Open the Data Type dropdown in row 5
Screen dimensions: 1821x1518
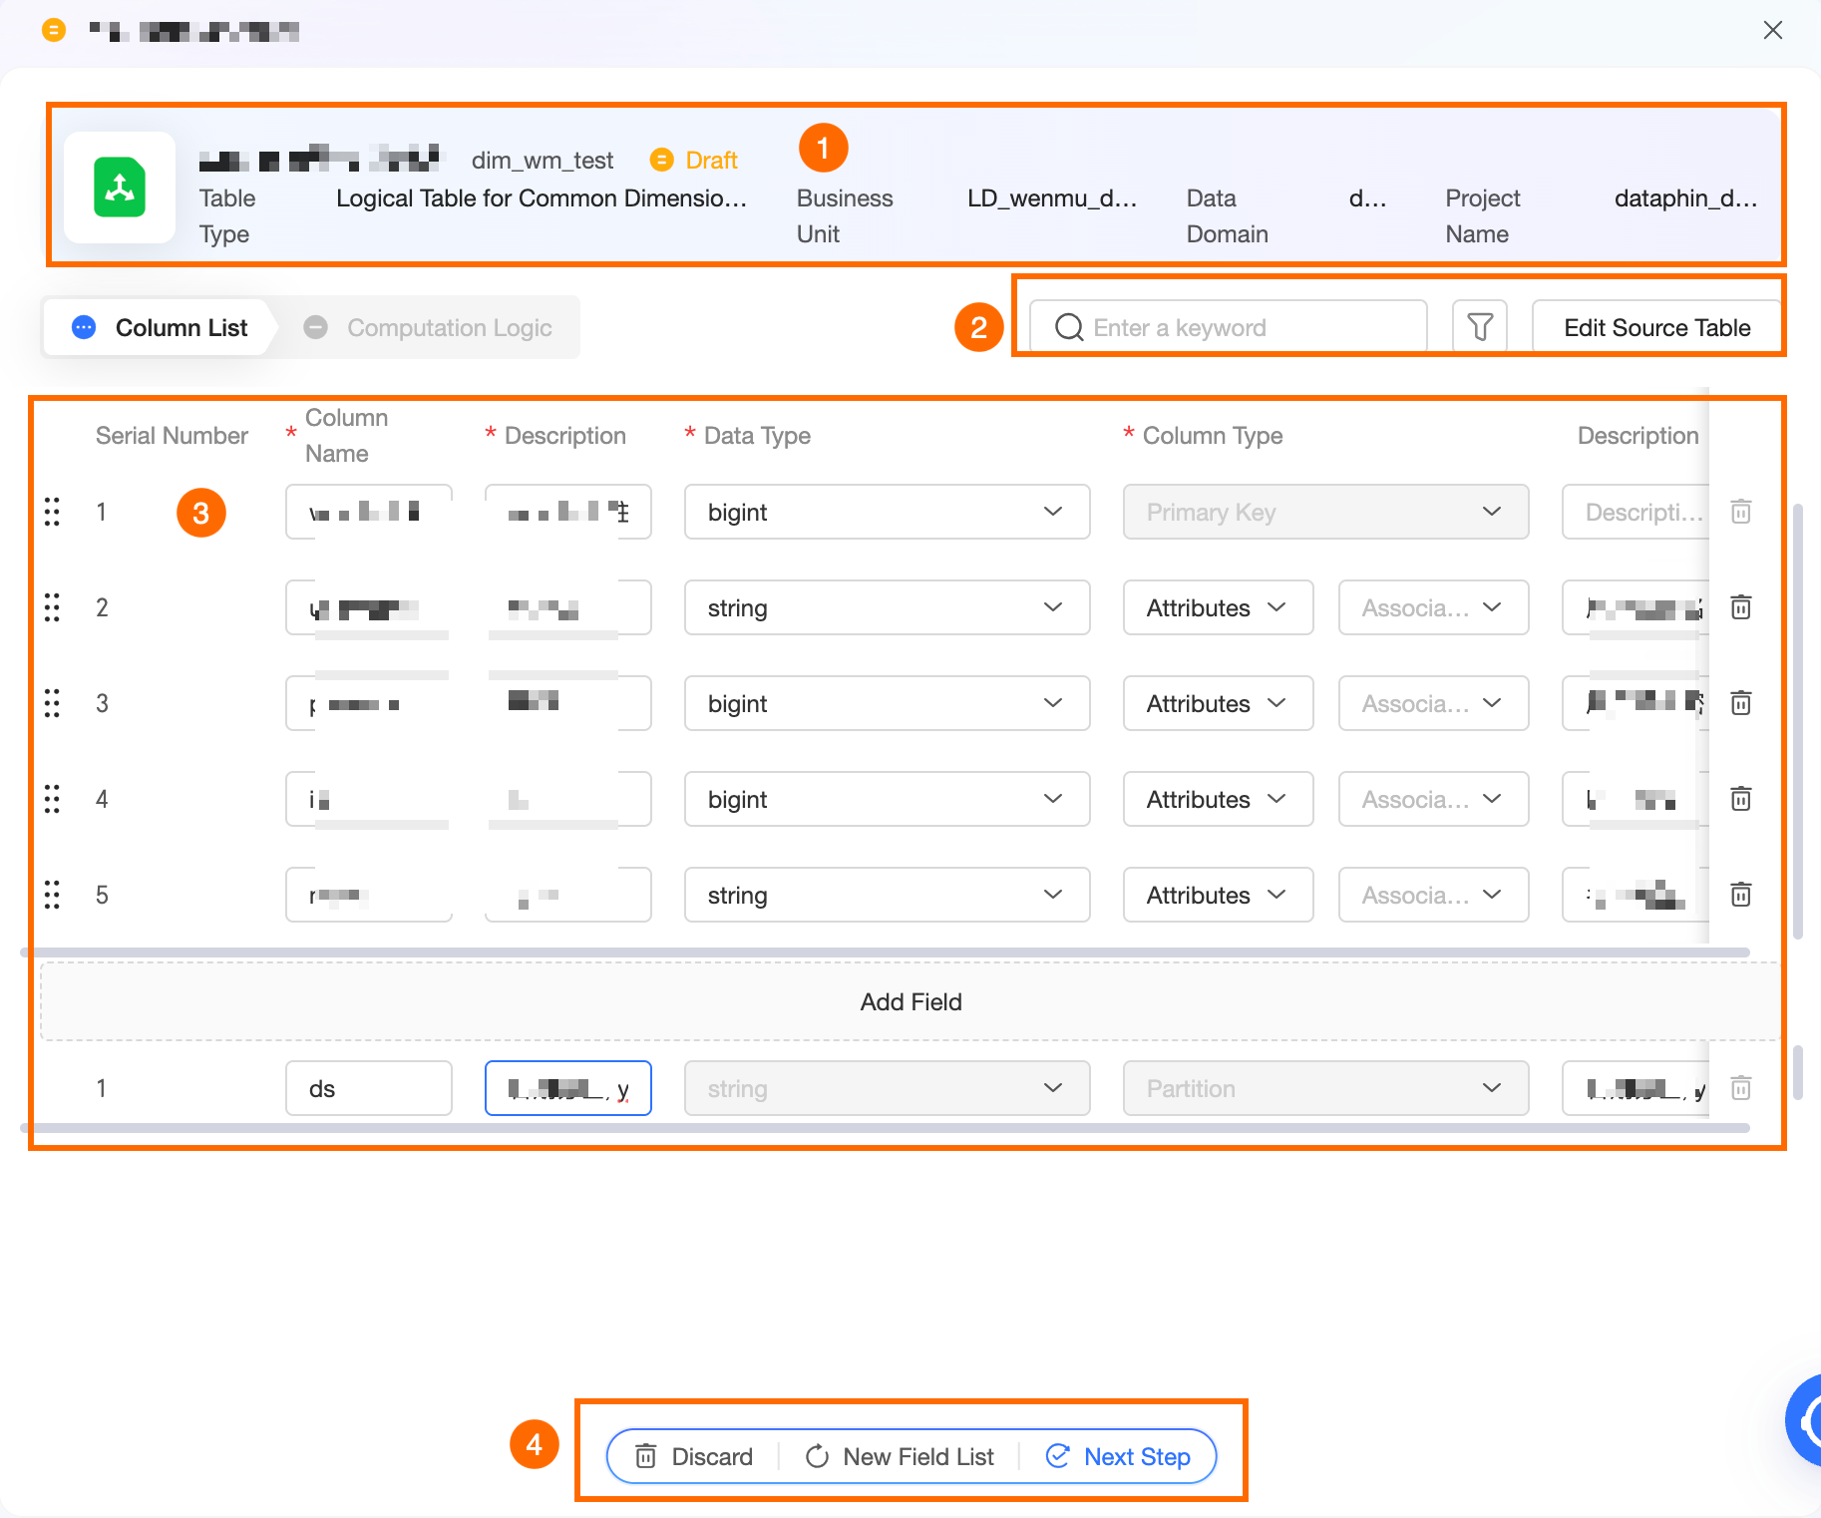point(887,895)
